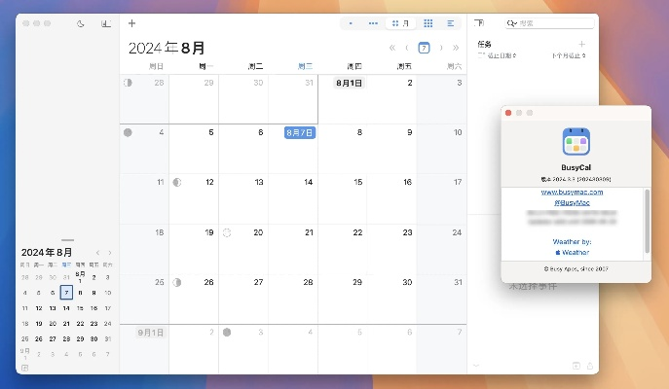669x389 pixels.
Task: Select day 7 in the mini calendar
Action: 66,293
